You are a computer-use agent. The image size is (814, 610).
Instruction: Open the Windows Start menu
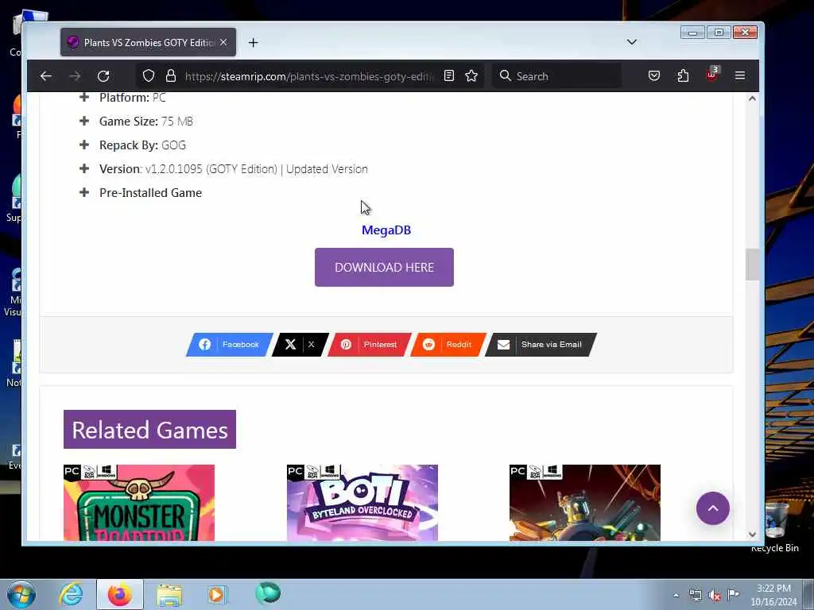[21, 594]
